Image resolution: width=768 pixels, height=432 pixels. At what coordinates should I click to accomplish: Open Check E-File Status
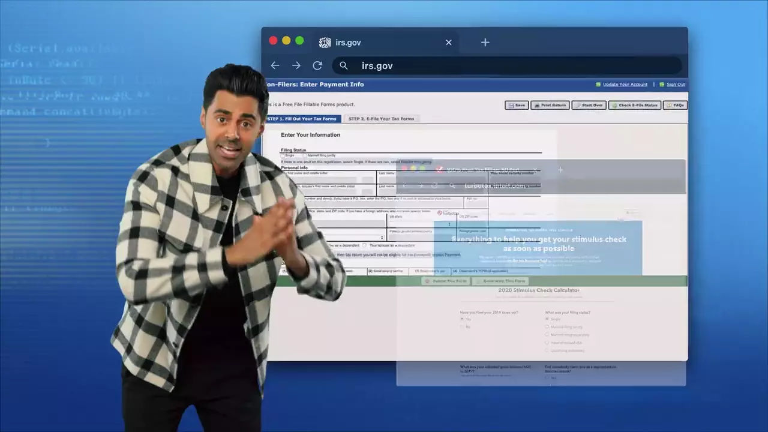(635, 105)
